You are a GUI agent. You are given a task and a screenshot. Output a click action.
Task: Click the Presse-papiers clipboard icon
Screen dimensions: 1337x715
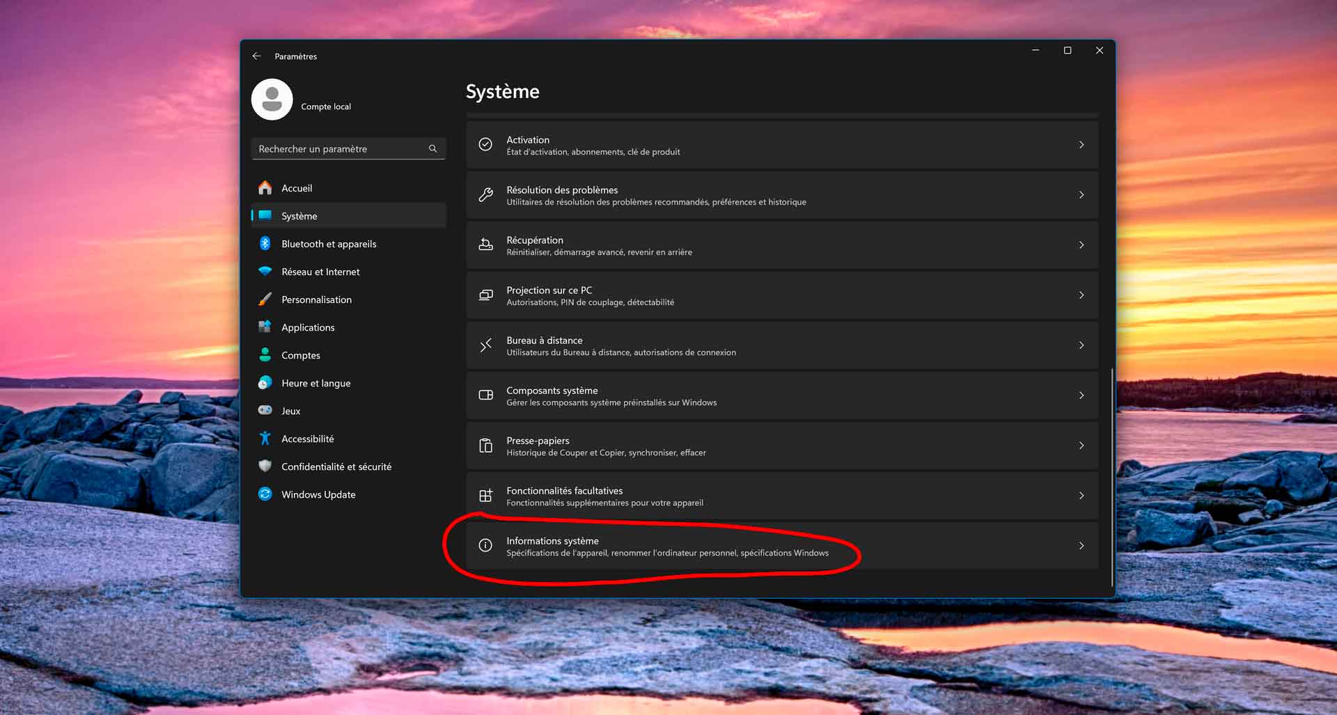[485, 446]
